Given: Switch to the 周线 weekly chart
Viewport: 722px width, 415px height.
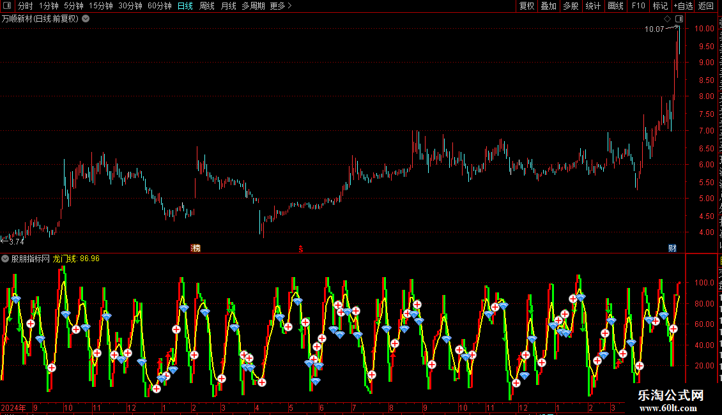Looking at the screenshot, I should pos(207,6).
